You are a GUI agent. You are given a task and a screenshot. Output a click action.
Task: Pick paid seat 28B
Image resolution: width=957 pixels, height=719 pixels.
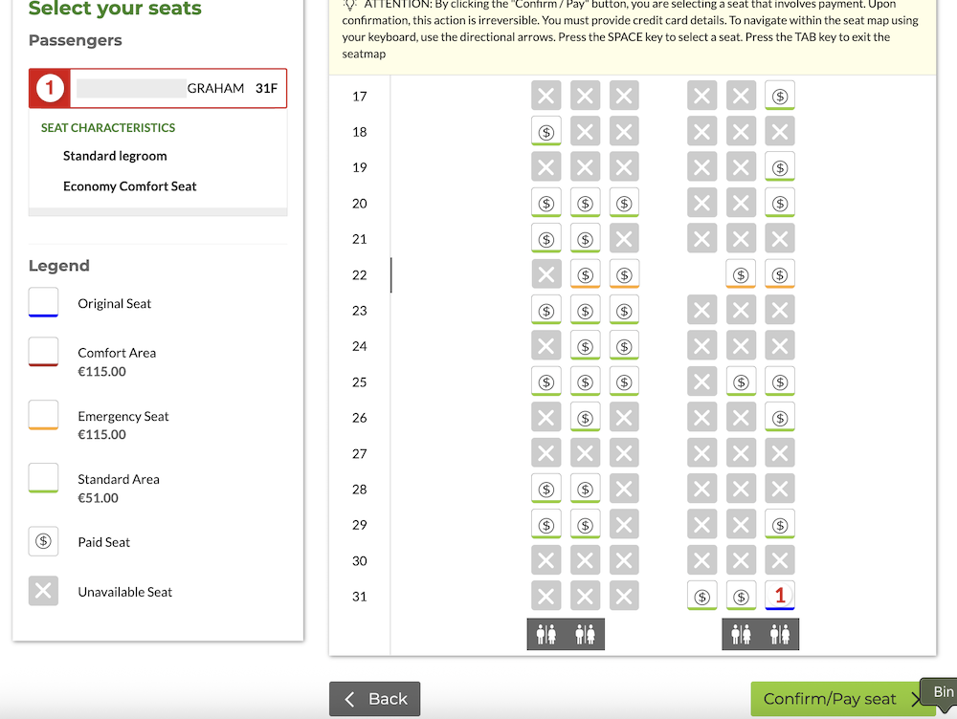click(586, 489)
